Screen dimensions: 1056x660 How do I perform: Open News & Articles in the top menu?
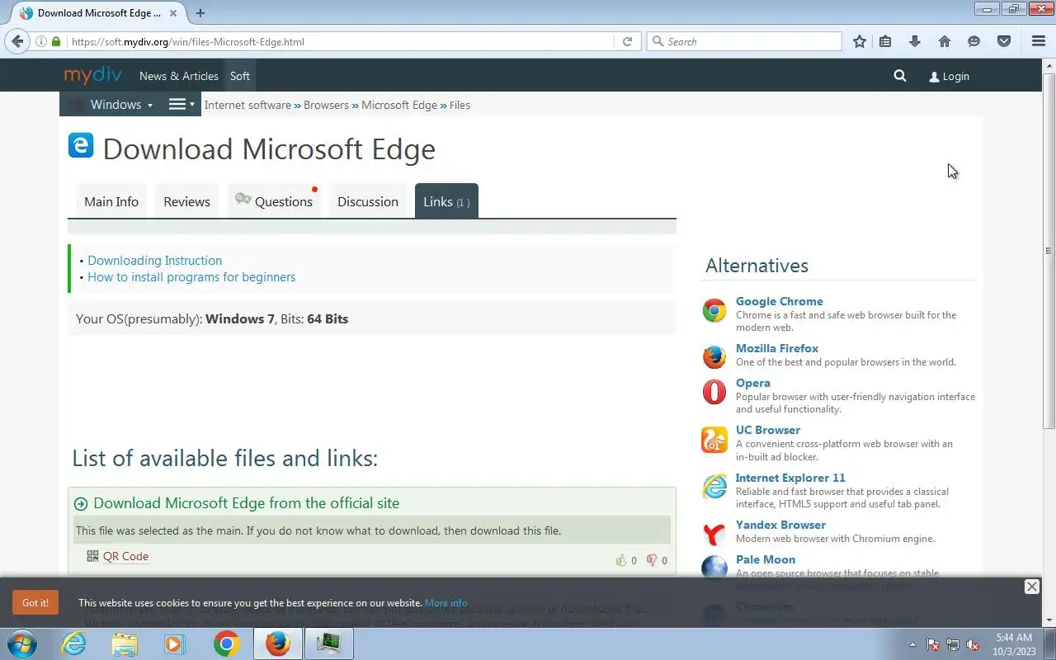point(179,76)
